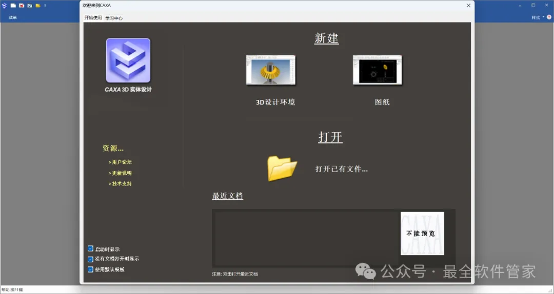Click the 新建 heading
Image resolution: width=554 pixels, height=294 pixels.
[326, 38]
